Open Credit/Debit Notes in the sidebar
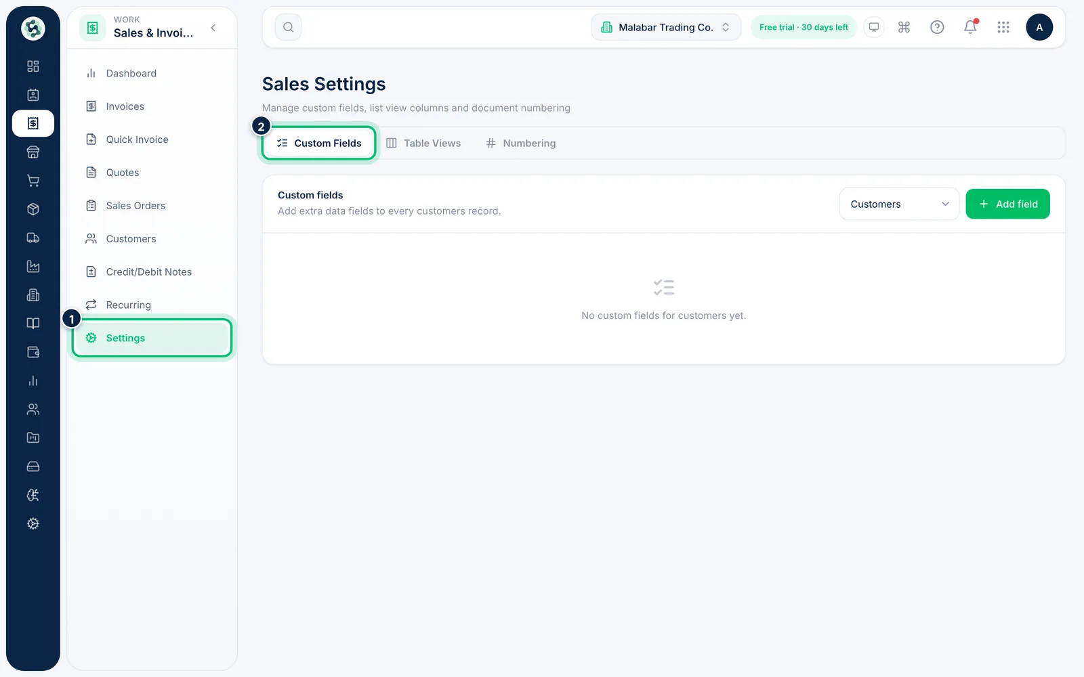 coord(152,272)
